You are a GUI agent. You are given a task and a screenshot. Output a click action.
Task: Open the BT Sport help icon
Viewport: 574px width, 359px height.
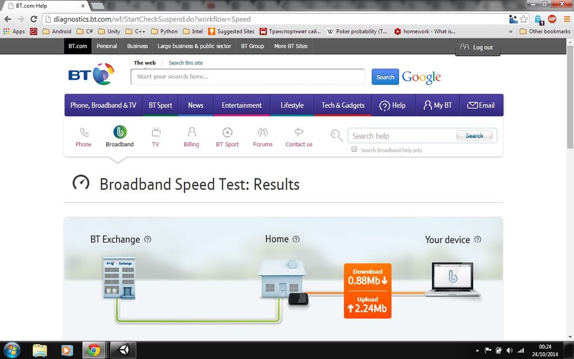pos(227,132)
